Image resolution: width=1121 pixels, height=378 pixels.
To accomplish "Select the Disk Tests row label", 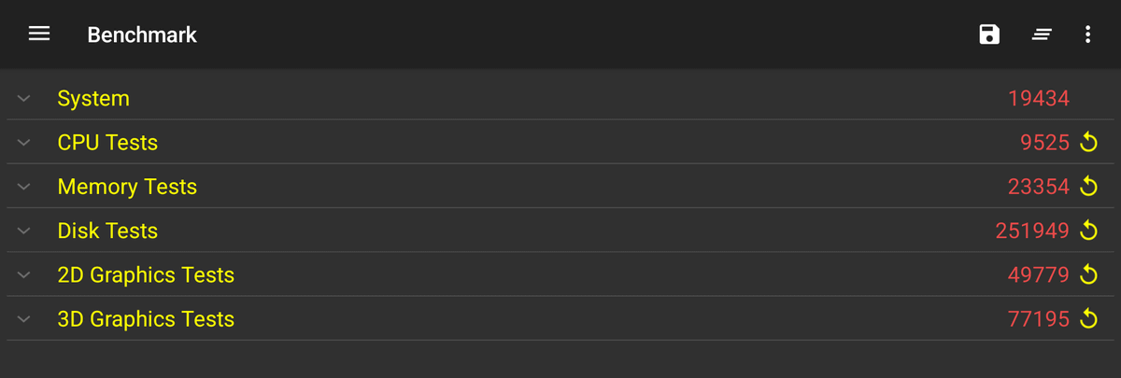I will 107,231.
